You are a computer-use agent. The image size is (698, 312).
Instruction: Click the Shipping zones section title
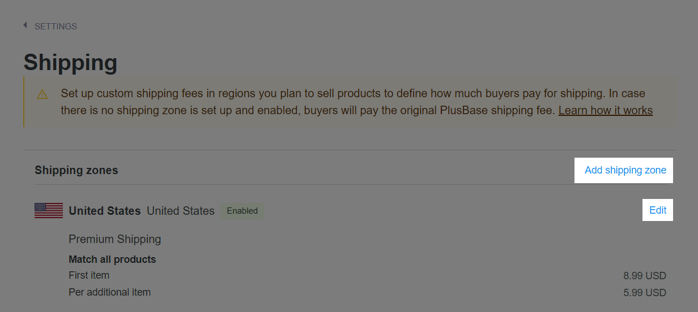(76, 170)
